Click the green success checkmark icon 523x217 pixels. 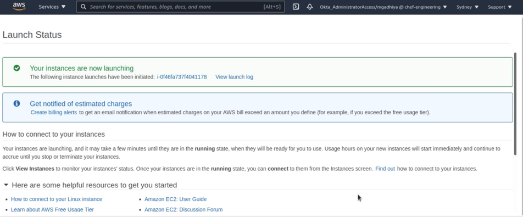(x=16, y=68)
